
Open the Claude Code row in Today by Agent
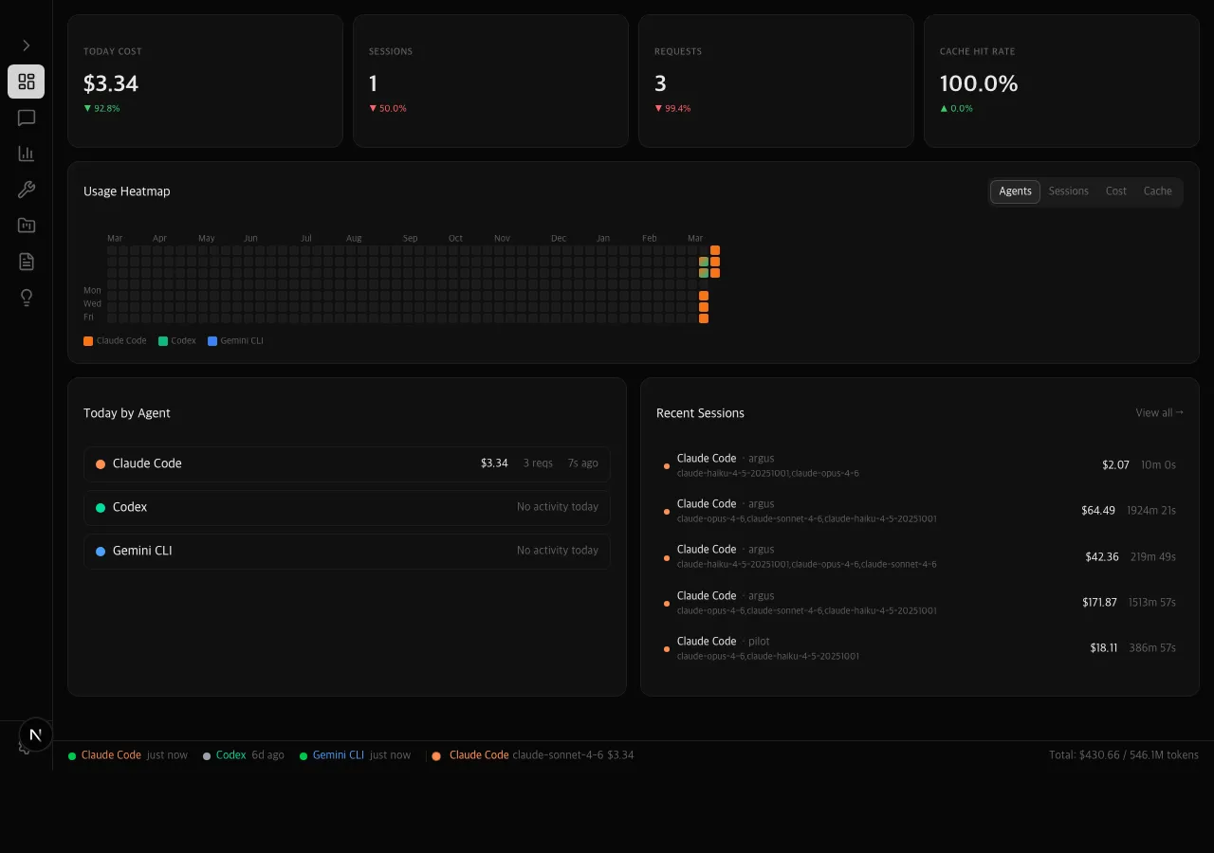point(347,463)
